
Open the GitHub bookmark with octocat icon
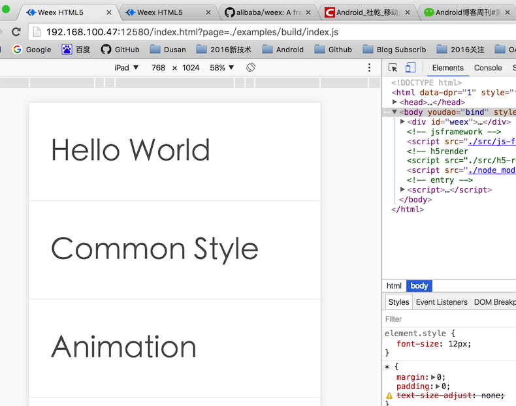tap(120, 50)
